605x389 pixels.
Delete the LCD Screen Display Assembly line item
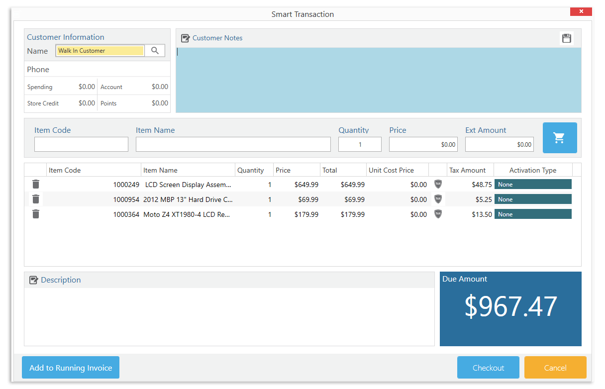pos(35,184)
